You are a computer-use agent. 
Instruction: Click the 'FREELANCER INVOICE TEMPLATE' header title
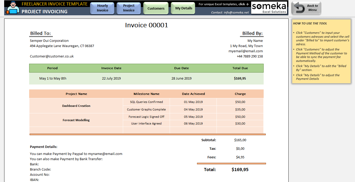click(x=55, y=4)
